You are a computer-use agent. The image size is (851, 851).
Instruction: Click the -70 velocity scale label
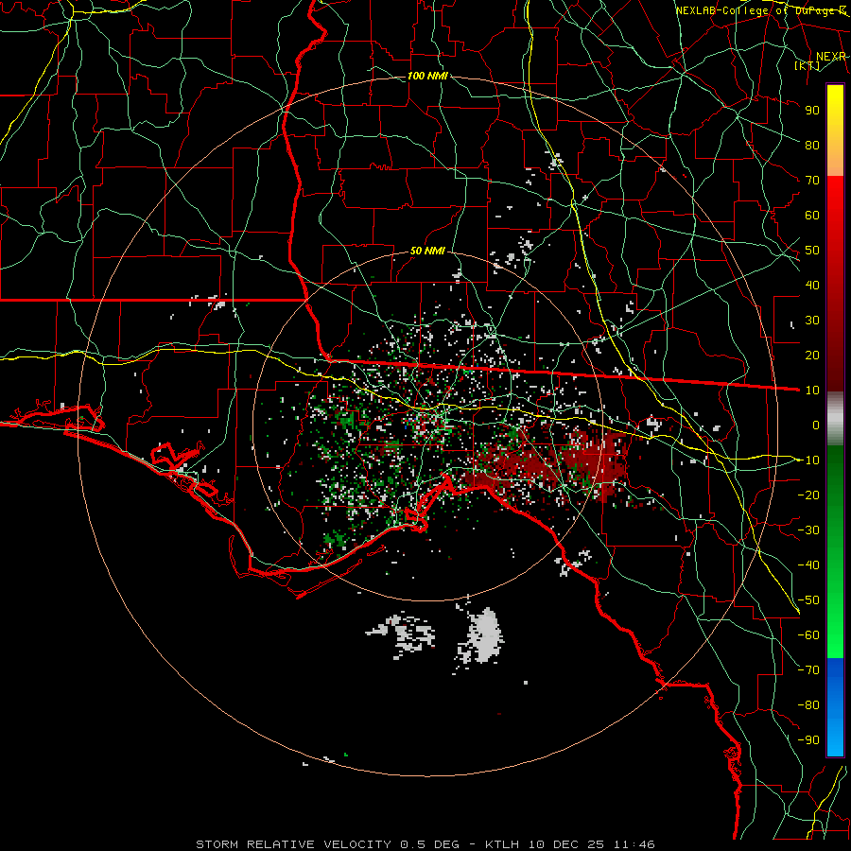coord(808,670)
